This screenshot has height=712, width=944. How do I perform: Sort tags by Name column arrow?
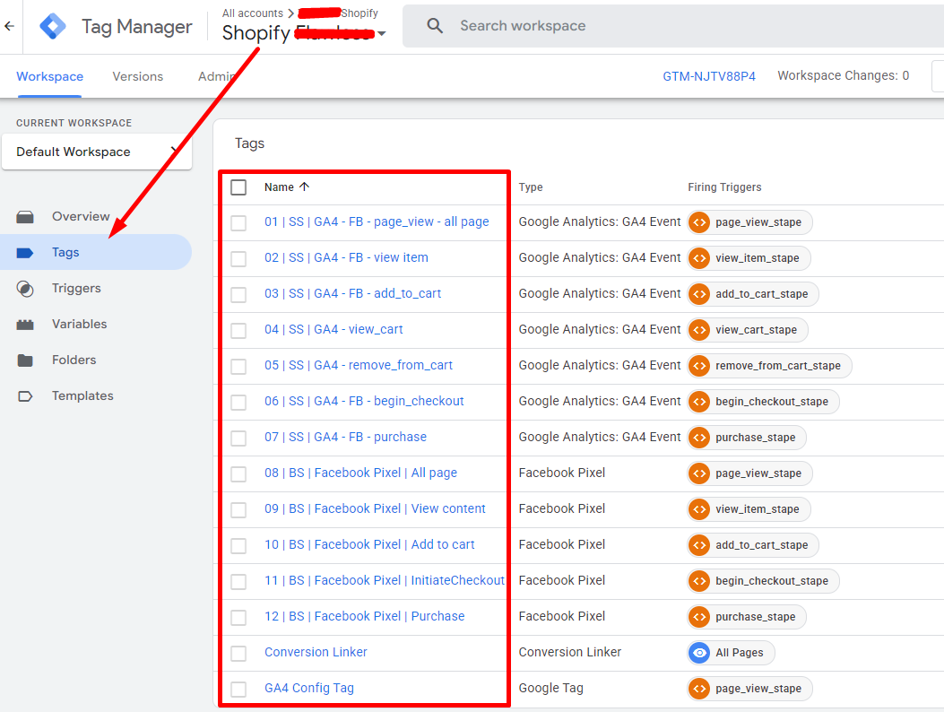click(304, 187)
